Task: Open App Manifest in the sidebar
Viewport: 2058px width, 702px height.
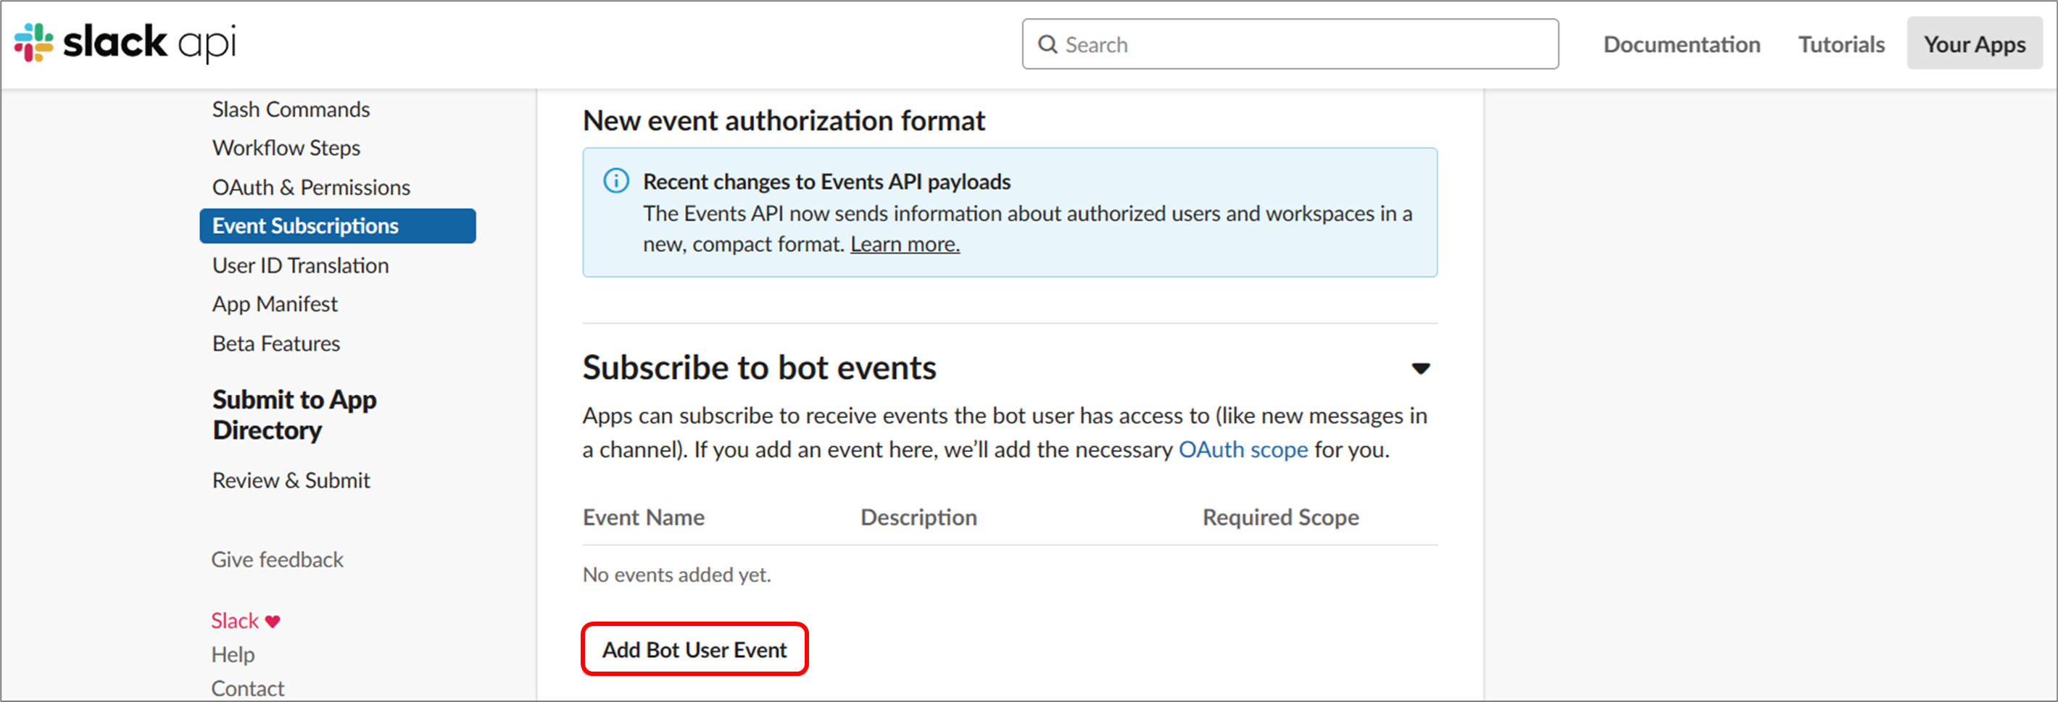Action: pyautogui.click(x=275, y=304)
